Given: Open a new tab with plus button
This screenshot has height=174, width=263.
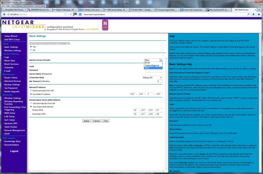Looking at the screenshot, I should tap(259, 10).
